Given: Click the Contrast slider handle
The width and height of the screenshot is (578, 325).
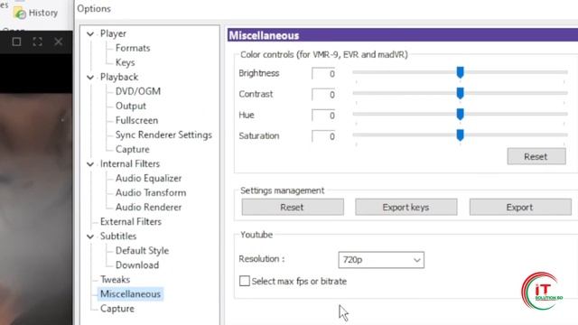Looking at the screenshot, I should click(x=460, y=93).
